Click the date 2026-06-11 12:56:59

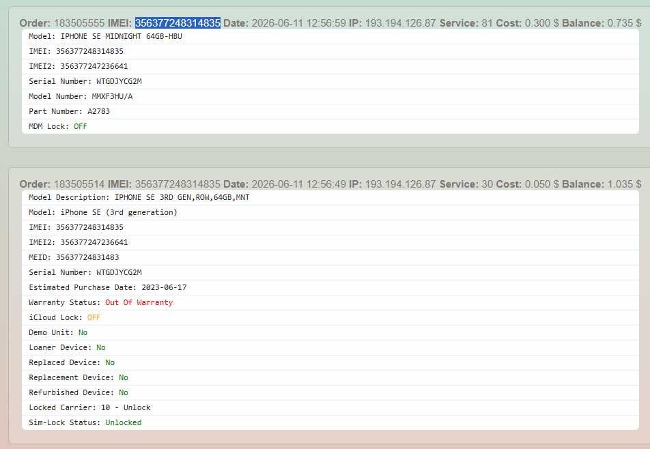(298, 23)
